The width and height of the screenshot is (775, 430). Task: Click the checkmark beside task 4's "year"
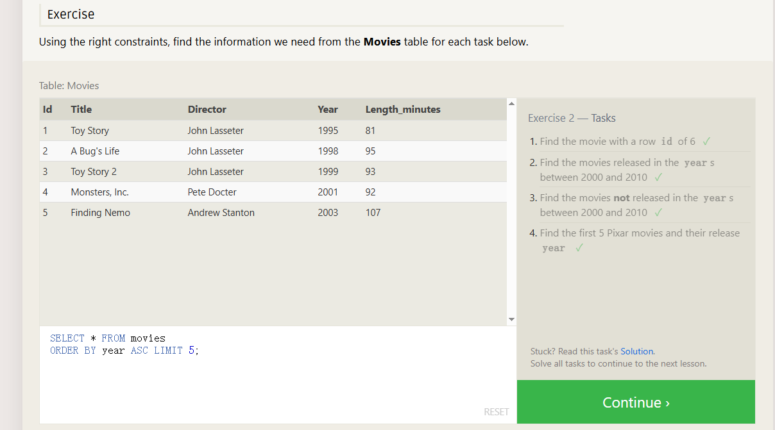pyautogui.click(x=579, y=248)
